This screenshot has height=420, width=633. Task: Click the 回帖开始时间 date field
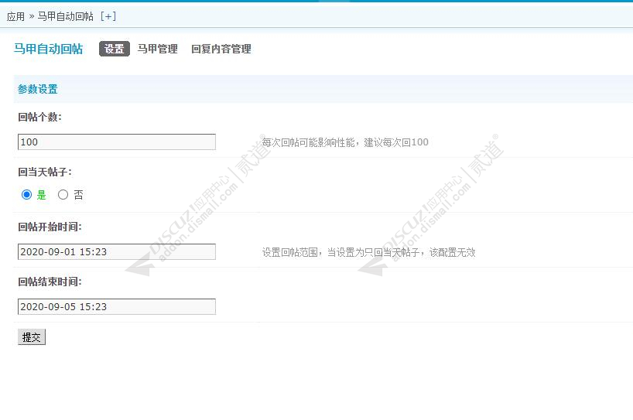tap(117, 251)
